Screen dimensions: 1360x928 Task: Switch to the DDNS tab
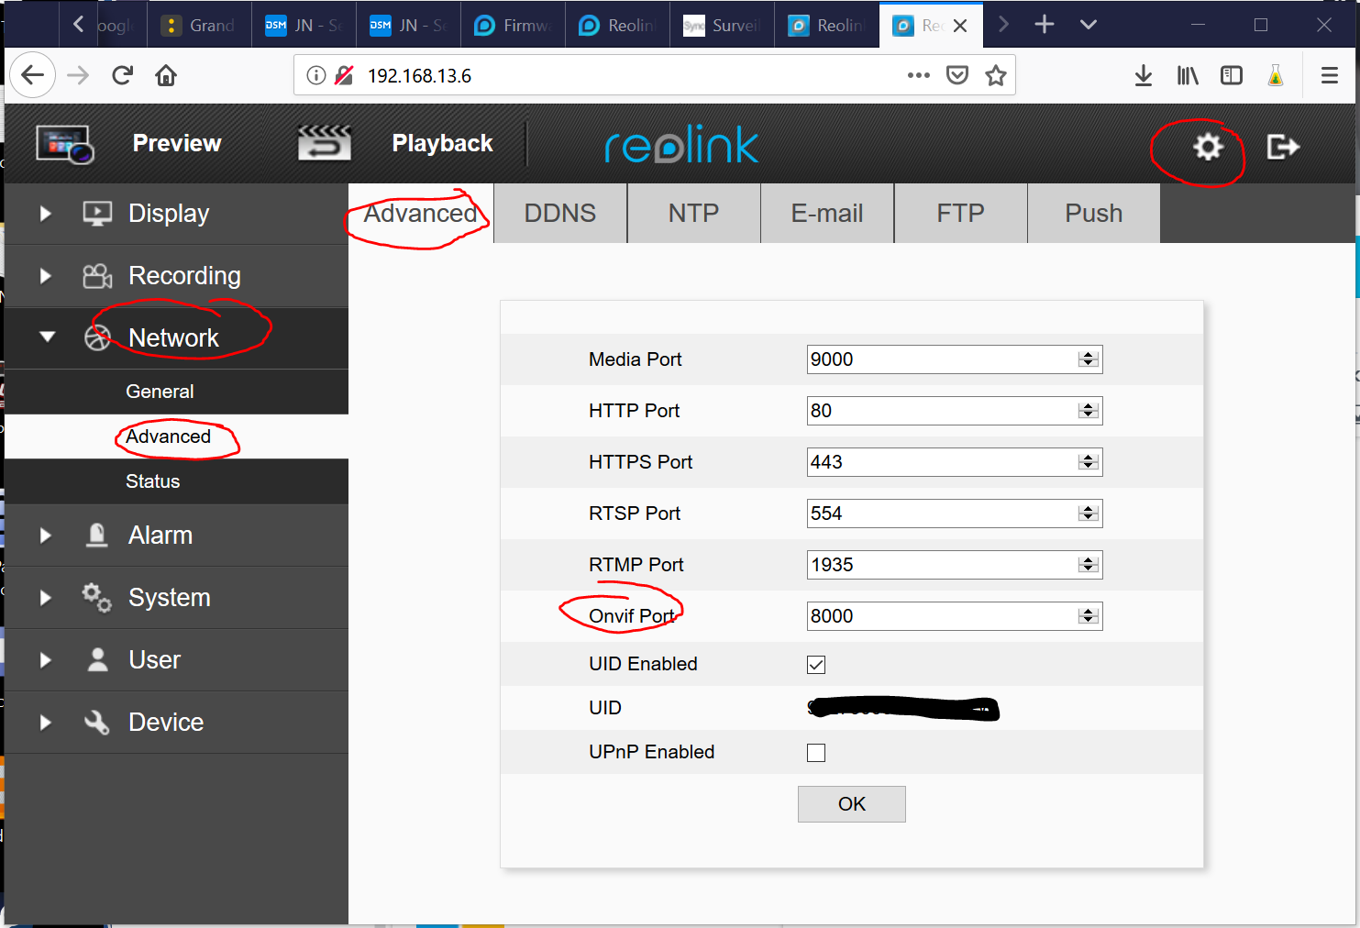[559, 214]
